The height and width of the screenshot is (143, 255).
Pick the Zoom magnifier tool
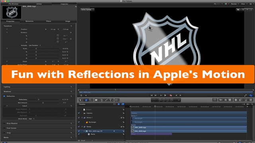(x=90, y=100)
